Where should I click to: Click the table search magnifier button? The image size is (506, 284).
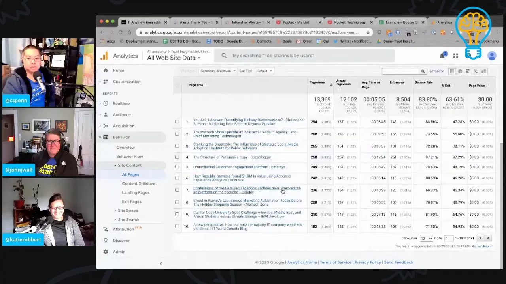[423, 71]
